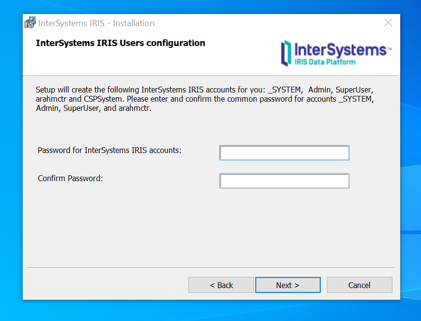Image resolution: width=421 pixels, height=321 pixels.
Task: Click the Password for InterSystems IRIS accounts label
Action: (109, 150)
